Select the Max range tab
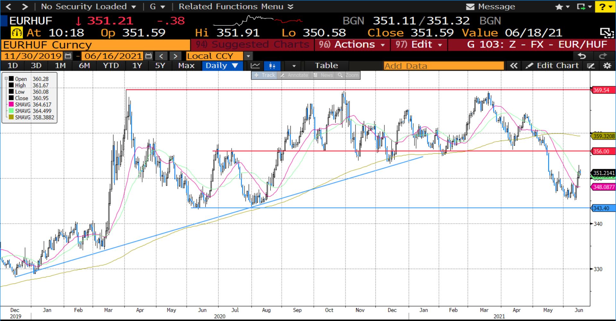 pos(186,66)
